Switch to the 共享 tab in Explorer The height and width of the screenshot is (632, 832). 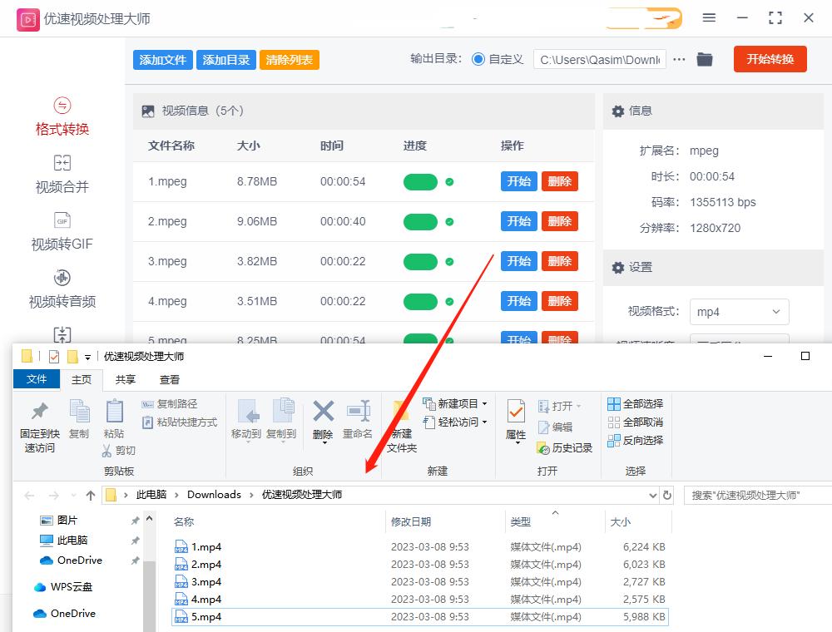(x=124, y=379)
